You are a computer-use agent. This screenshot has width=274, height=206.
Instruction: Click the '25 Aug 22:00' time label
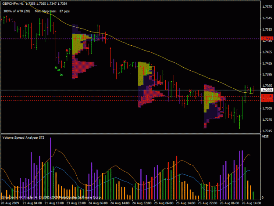(x=208, y=203)
